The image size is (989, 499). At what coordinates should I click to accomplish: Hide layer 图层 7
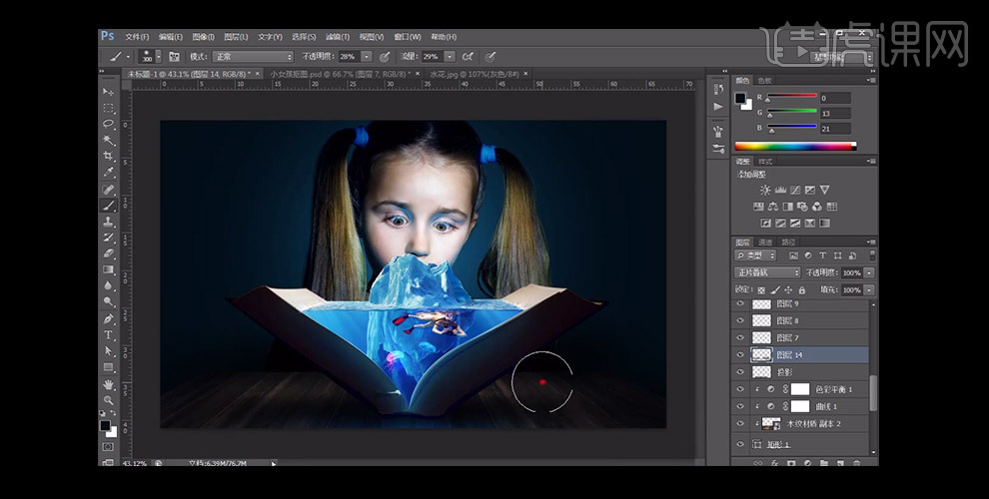tap(740, 337)
